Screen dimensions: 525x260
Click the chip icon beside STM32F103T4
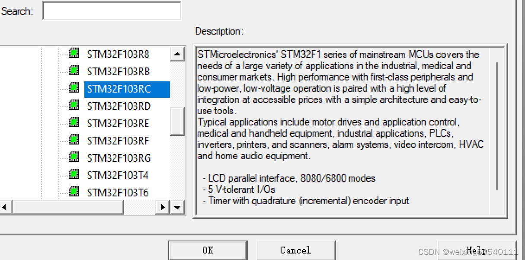pyautogui.click(x=73, y=174)
